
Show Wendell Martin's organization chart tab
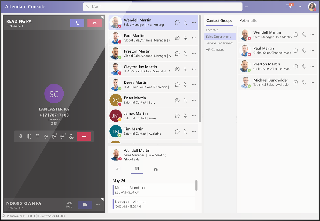click(155, 169)
